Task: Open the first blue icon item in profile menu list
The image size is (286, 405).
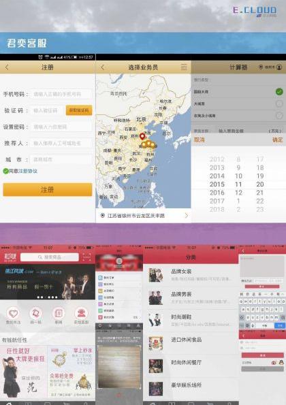Action: (x=100, y=278)
